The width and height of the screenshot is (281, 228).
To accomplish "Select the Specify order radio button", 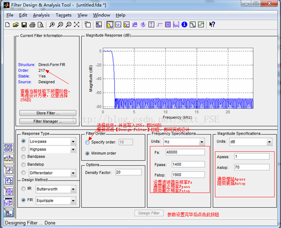I will tap(87, 143).
